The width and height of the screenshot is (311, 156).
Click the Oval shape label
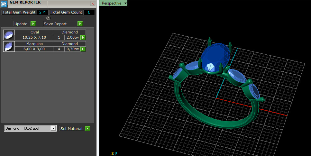pos(34,32)
